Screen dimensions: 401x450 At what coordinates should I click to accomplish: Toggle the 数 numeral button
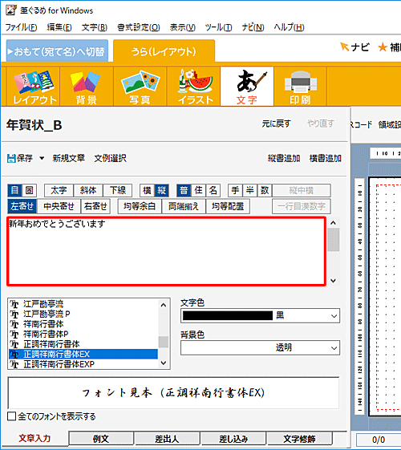(265, 190)
